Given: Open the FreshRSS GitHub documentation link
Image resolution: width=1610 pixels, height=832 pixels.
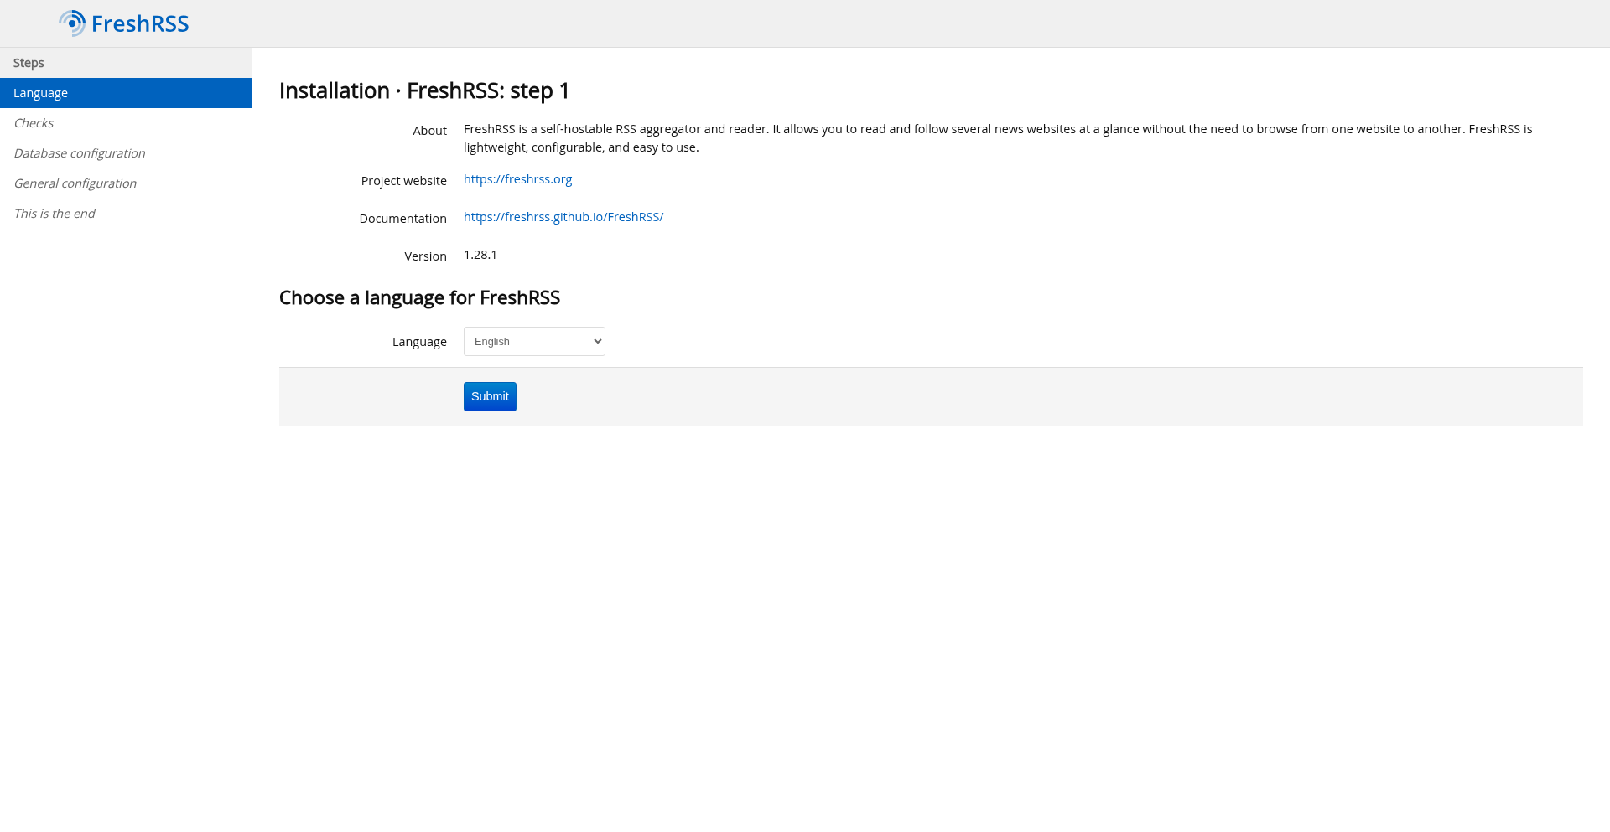Looking at the screenshot, I should pyautogui.click(x=563, y=217).
